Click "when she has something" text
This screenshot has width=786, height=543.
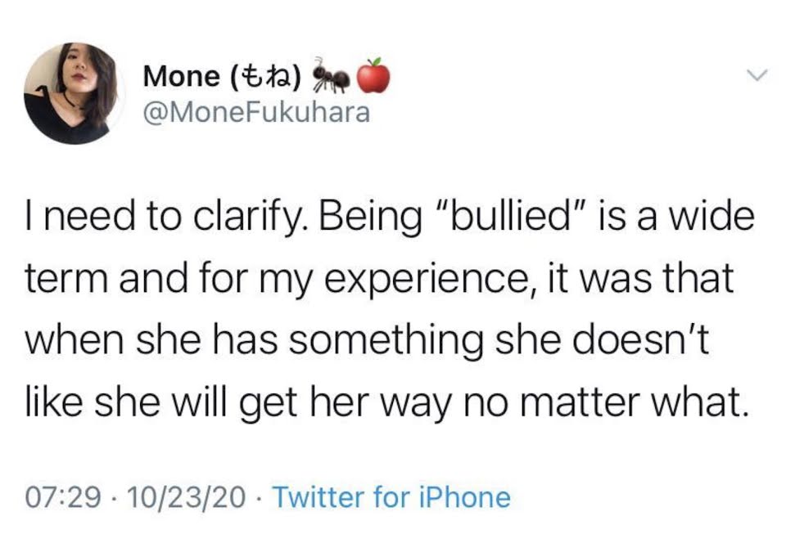click(x=255, y=341)
